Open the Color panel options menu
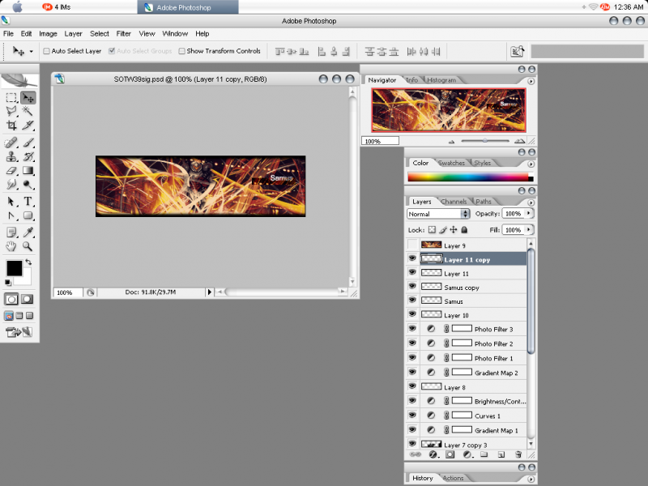 click(531, 164)
